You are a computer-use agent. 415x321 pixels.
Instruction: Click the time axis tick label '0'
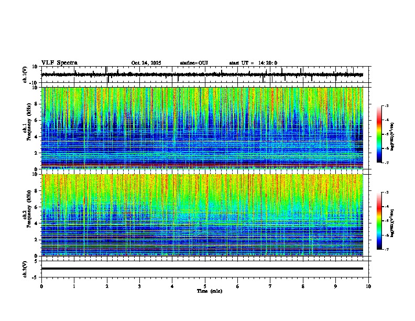41,286
